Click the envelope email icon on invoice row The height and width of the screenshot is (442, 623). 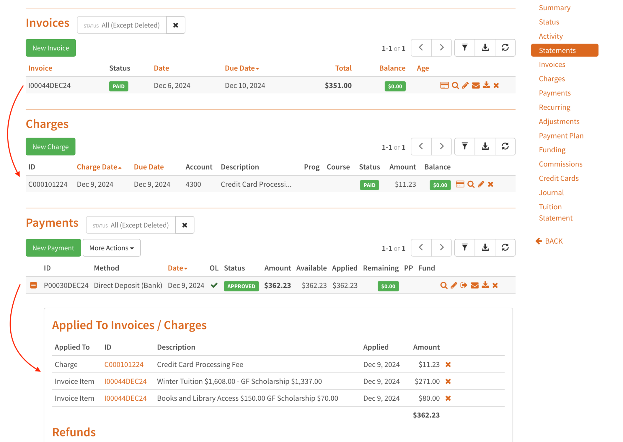click(x=476, y=86)
